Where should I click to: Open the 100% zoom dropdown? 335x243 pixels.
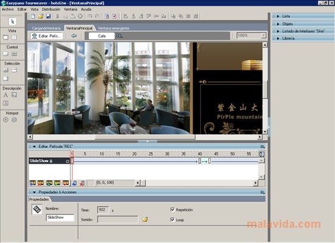[264, 35]
